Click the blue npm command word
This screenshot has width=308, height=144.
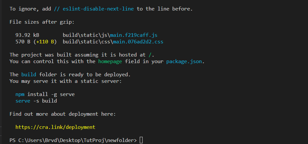point(20,94)
